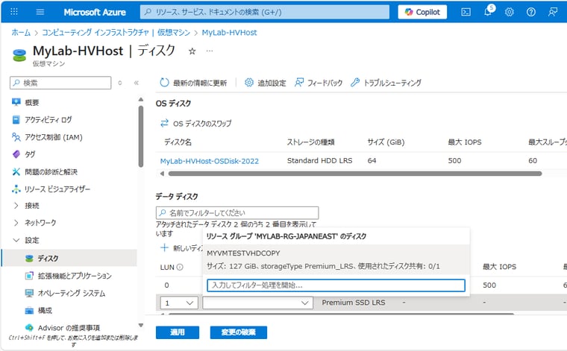Focus the global resource search box
The image size is (567, 351).
265,12
